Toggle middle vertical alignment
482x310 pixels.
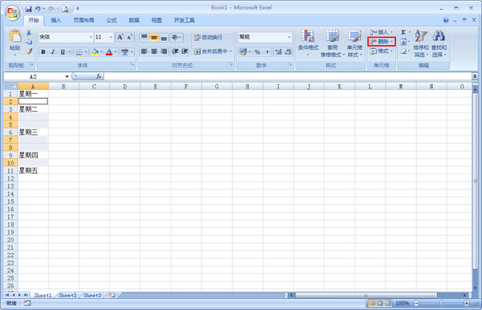coord(153,37)
